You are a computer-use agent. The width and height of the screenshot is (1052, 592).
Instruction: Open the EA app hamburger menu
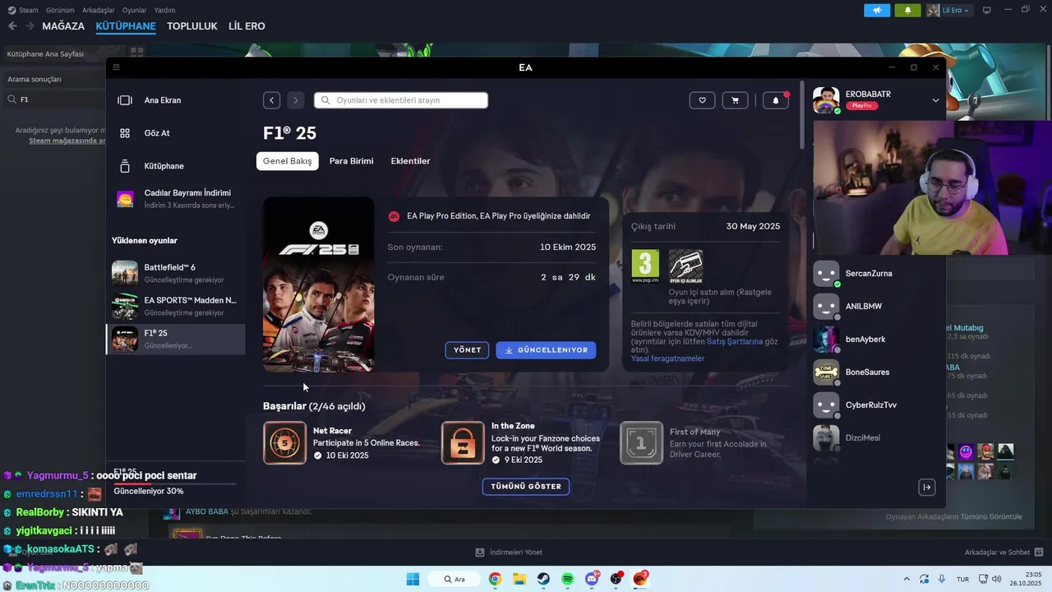(116, 67)
